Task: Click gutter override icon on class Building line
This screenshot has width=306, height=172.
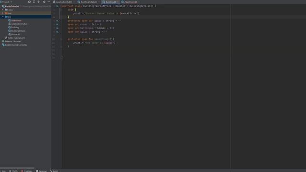Action: pyautogui.click(x=57, y=6)
